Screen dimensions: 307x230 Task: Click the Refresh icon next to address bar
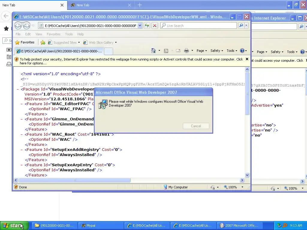[x=147, y=25]
